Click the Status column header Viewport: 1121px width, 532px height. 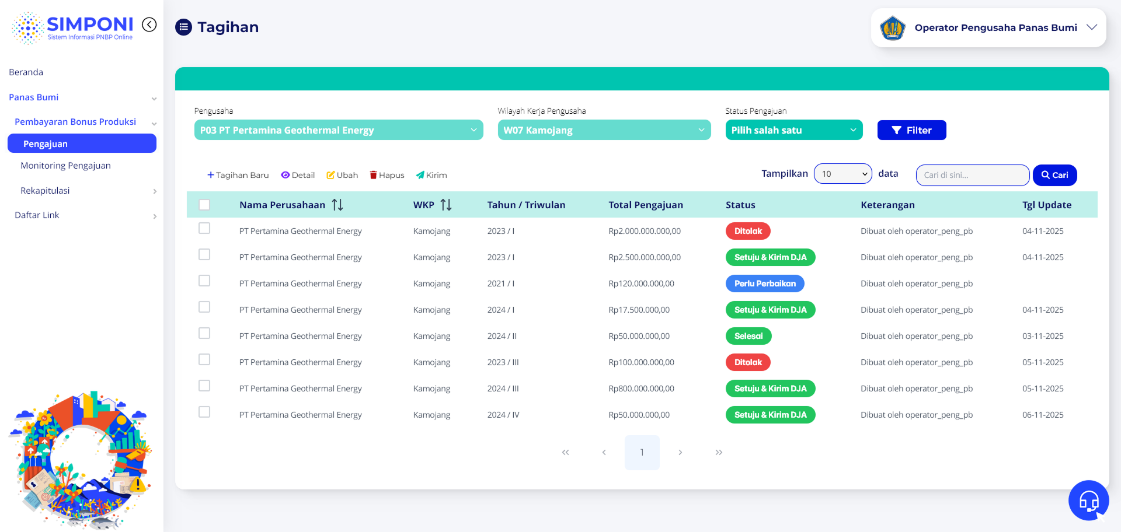click(740, 205)
